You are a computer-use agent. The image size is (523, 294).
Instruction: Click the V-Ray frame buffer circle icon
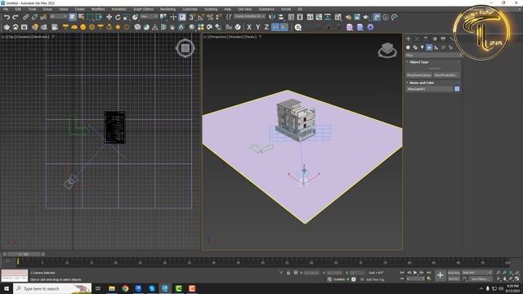[238, 27]
